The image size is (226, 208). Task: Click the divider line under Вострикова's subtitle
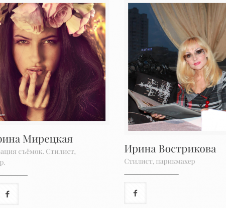point(151,174)
